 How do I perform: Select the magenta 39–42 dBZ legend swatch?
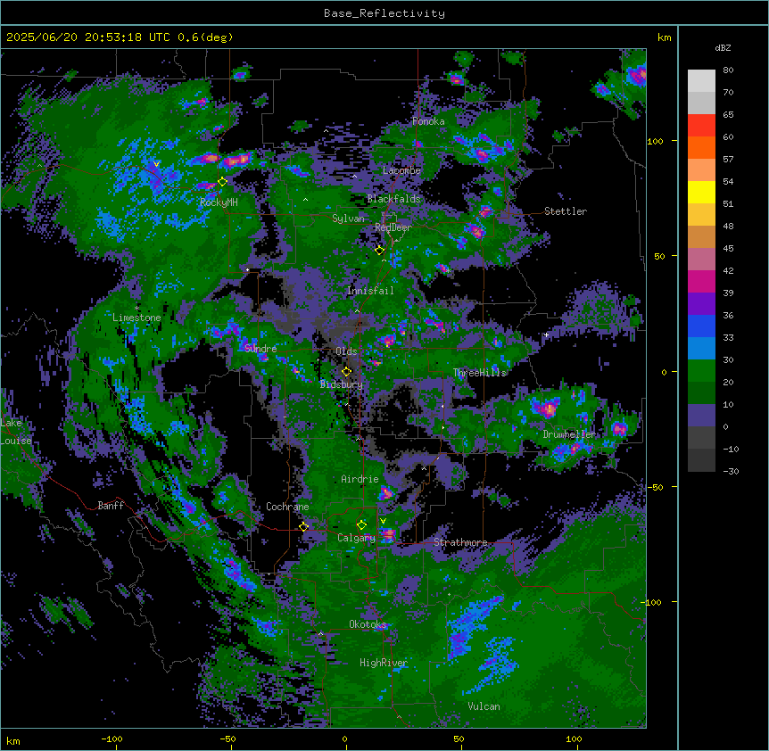pyautogui.click(x=701, y=281)
